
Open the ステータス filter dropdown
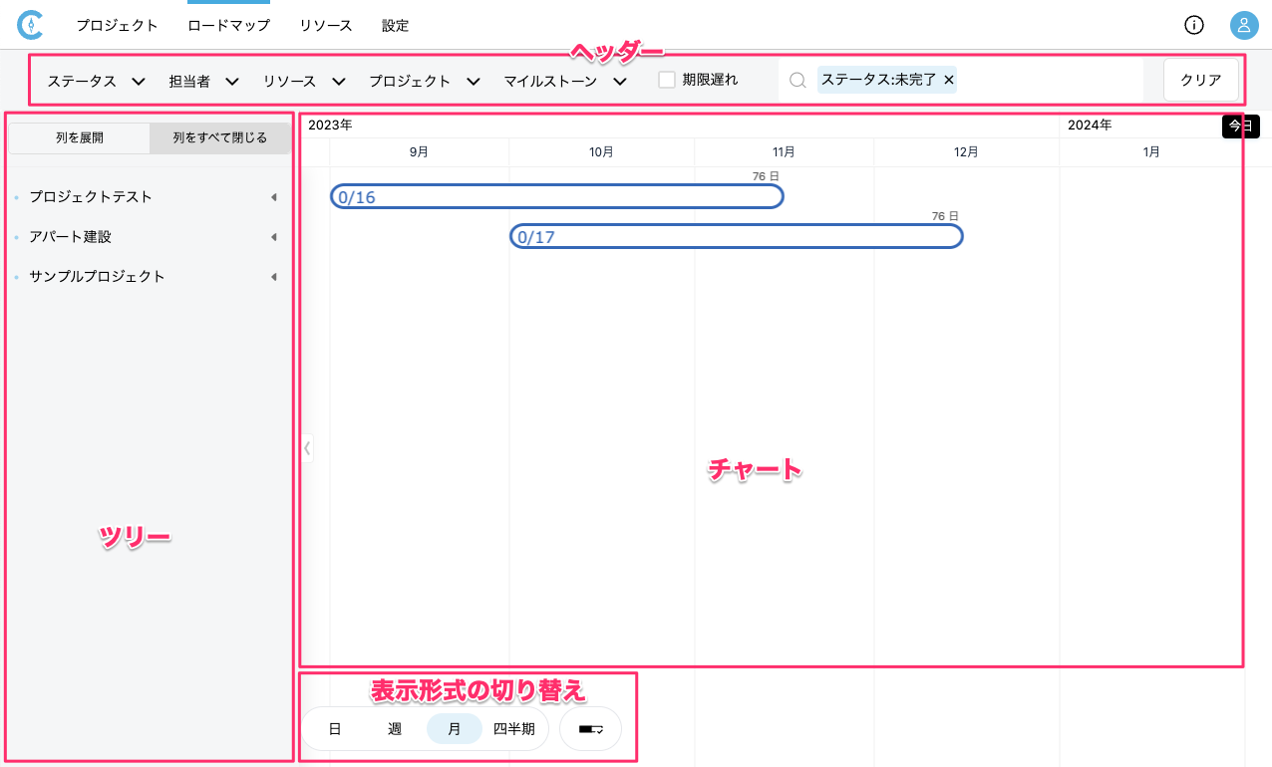tap(97, 82)
